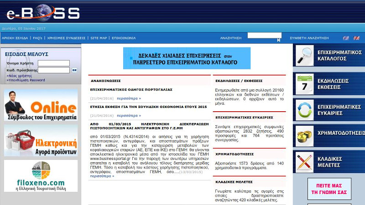Click the ΠΕΙΤΕ ΜΑΣ ΤΗ ΓΝΩΜΗ ΣΑΣ box
Image resolution: width=365 pixels, height=205 pixels.
pos(329,189)
